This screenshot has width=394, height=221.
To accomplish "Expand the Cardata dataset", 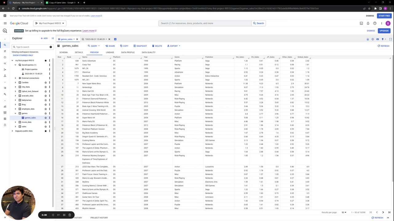I will click(15, 83).
